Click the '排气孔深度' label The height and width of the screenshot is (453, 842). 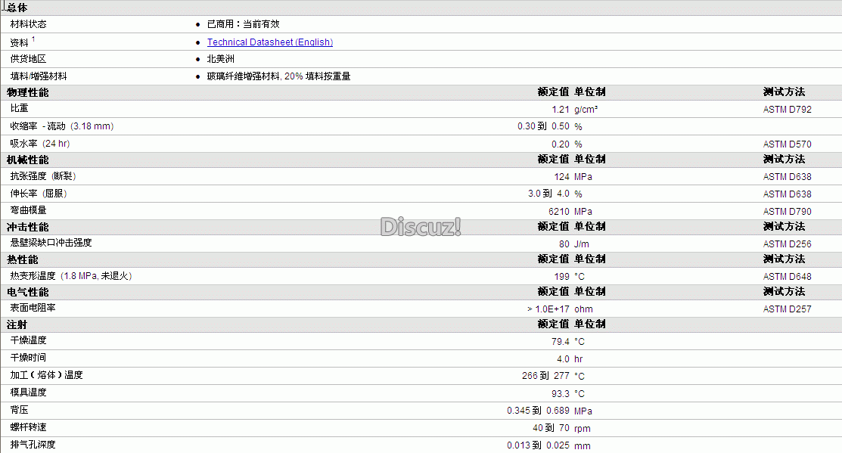(33, 445)
